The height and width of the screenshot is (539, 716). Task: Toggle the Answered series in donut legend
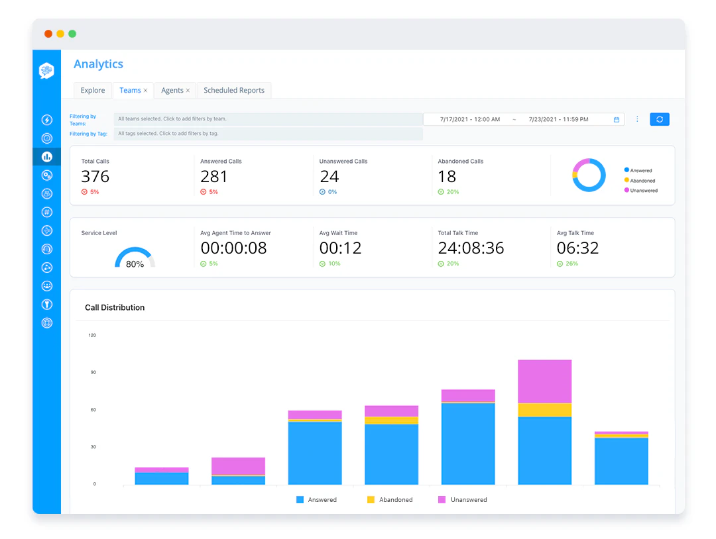click(x=638, y=170)
